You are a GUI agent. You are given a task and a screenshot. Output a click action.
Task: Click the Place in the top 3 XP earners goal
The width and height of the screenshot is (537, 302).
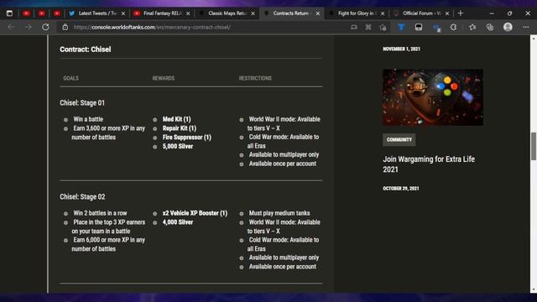108,226
